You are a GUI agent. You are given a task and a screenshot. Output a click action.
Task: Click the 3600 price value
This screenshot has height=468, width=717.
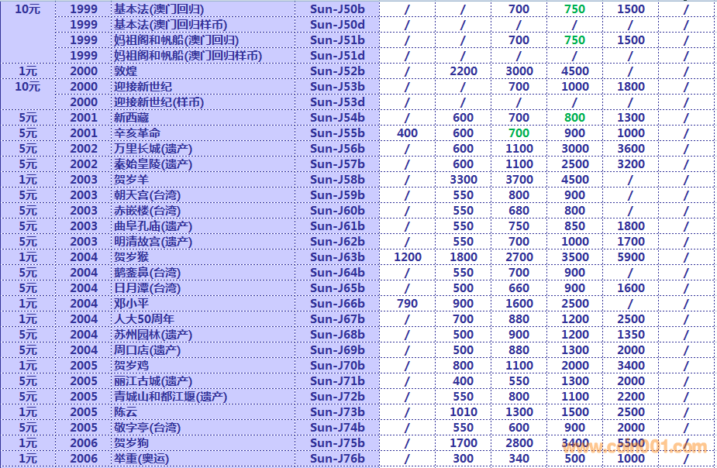coord(630,149)
